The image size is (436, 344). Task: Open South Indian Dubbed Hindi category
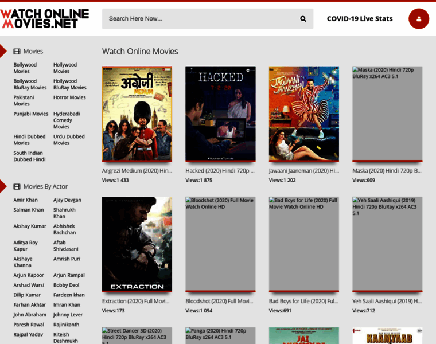pyautogui.click(x=29, y=156)
